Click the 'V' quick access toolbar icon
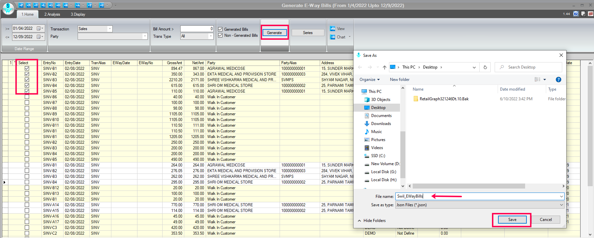This screenshot has height=238, width=594. 36,5
